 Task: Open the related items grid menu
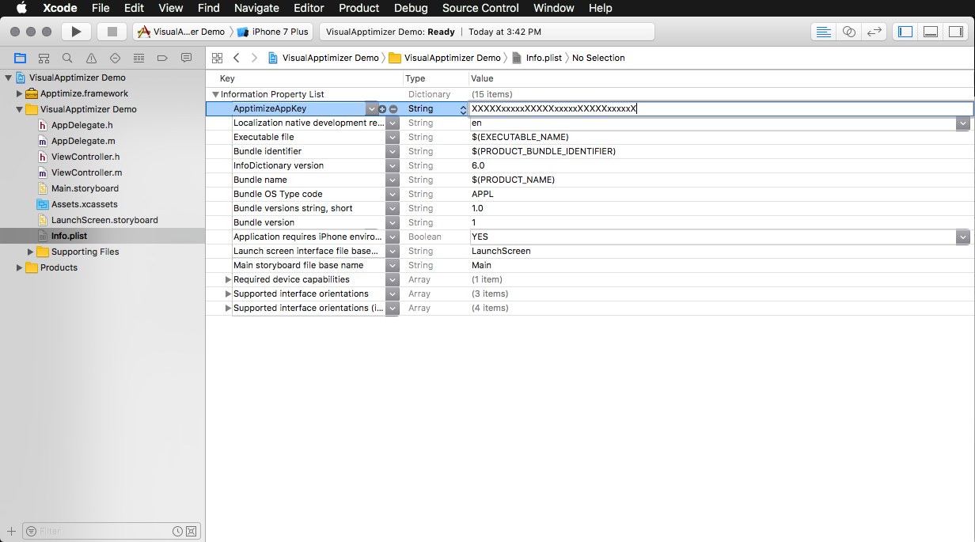tap(217, 58)
